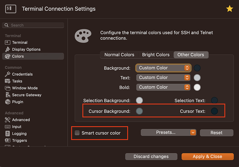Enable Smart cursor color checkbox
The width and height of the screenshot is (239, 167).
(77, 133)
